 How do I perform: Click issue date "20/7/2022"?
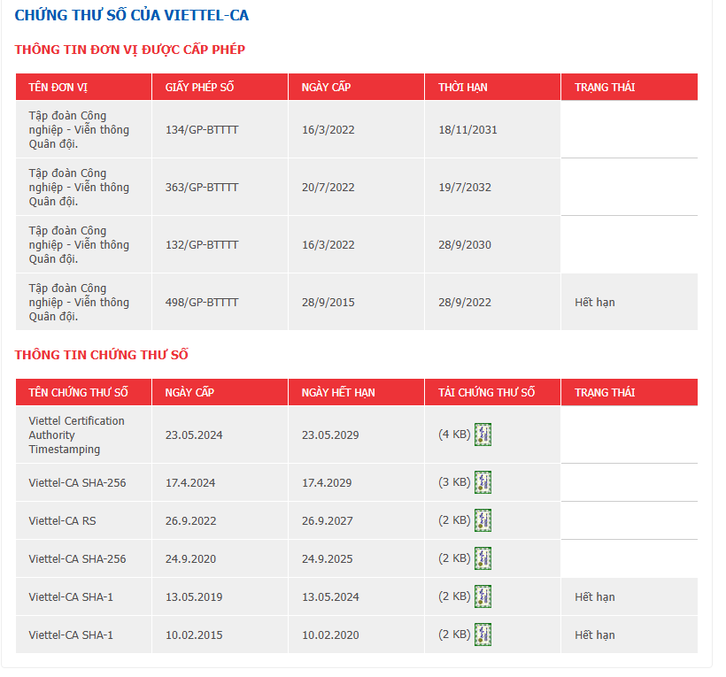tap(328, 187)
